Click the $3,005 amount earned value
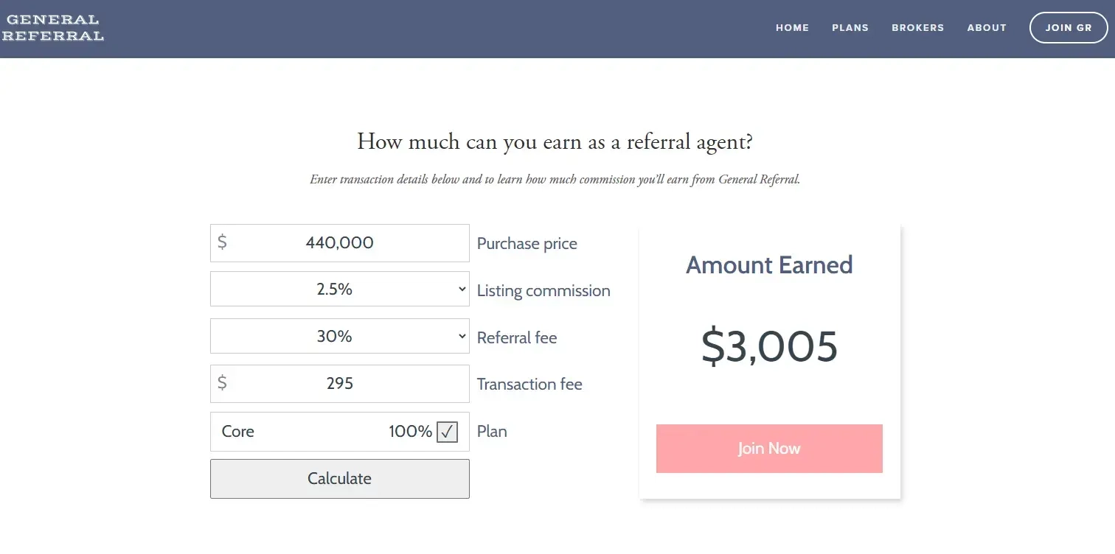Screen dimensions: 1115x554 point(769,347)
